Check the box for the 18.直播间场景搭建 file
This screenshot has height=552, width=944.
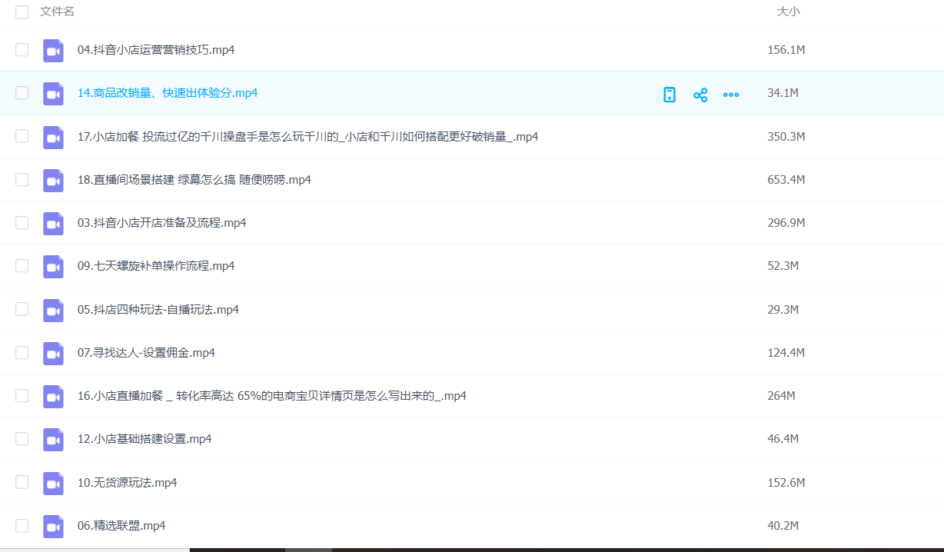22,180
